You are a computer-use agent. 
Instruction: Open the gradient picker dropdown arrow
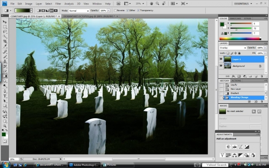[x=31, y=10]
